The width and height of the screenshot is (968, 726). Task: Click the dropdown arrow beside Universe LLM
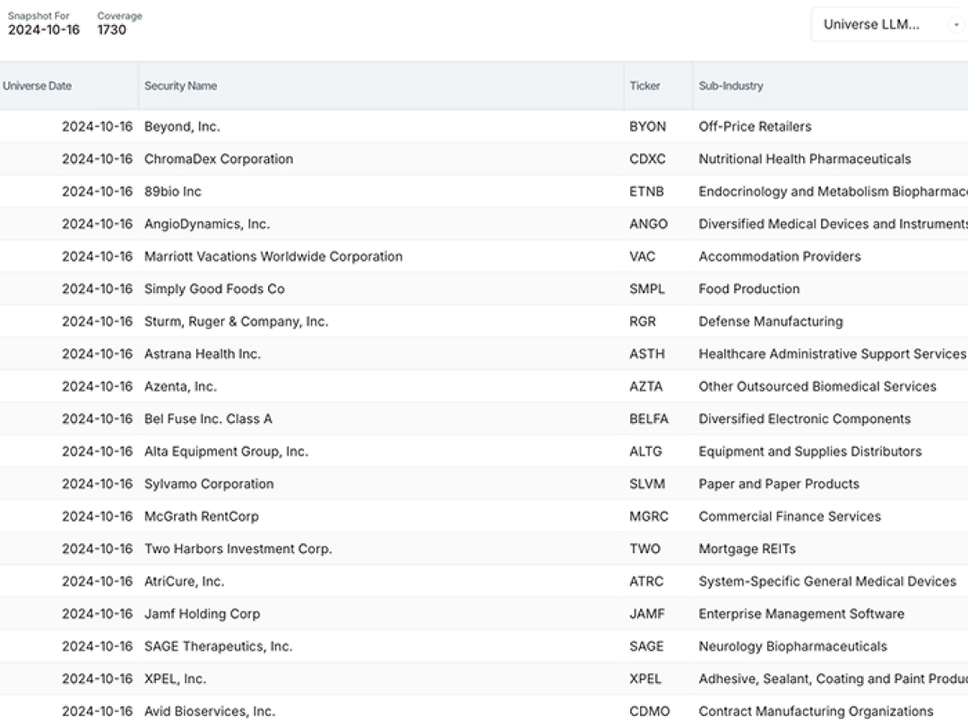coord(955,25)
